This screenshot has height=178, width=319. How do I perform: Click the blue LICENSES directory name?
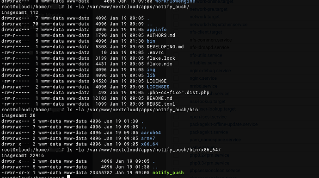click(x=158, y=87)
